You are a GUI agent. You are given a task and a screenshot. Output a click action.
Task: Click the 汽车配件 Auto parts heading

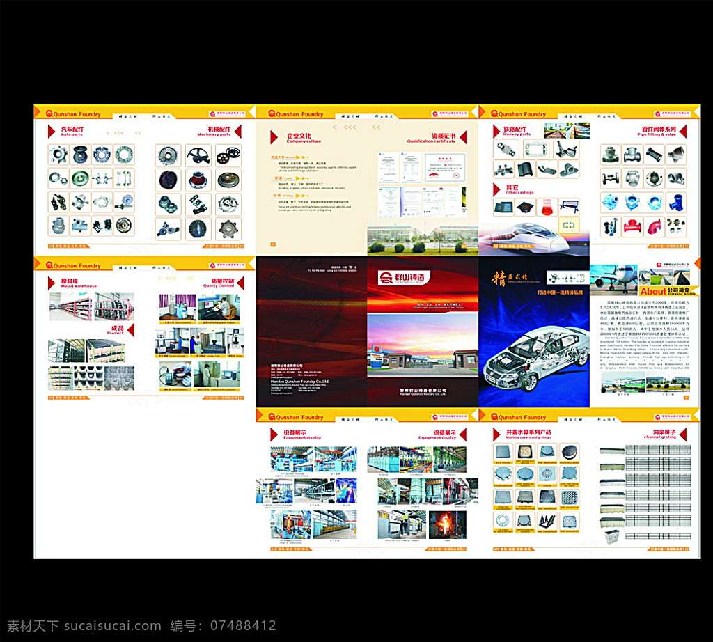pos(72,132)
